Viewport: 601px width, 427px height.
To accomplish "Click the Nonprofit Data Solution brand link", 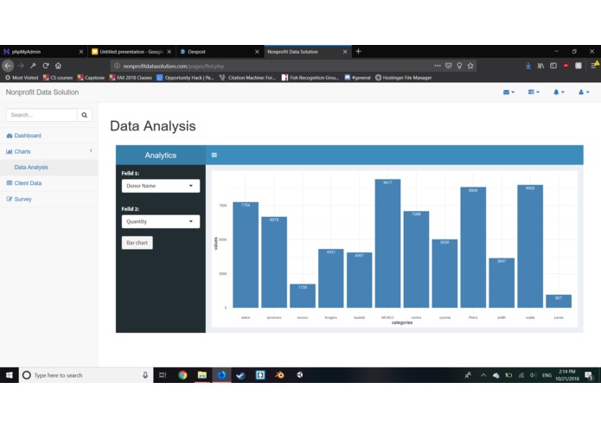I will tap(42, 92).
